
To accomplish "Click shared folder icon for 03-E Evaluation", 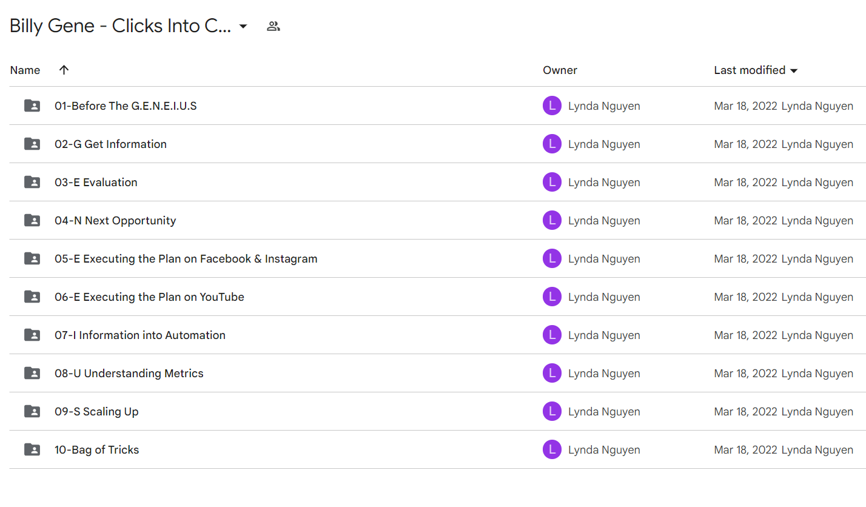I will click(32, 182).
